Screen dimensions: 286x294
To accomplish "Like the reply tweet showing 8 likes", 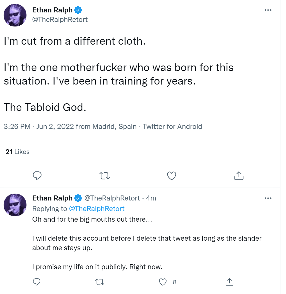I will (163, 282).
